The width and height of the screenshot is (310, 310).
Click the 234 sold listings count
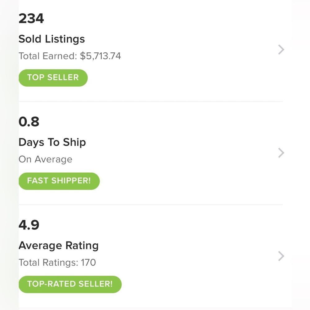pos(31,19)
